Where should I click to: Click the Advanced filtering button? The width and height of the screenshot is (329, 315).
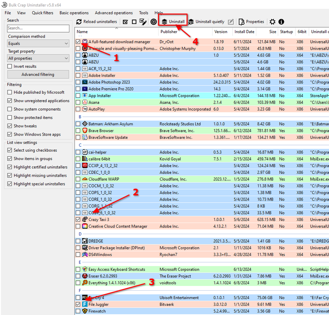(38, 74)
